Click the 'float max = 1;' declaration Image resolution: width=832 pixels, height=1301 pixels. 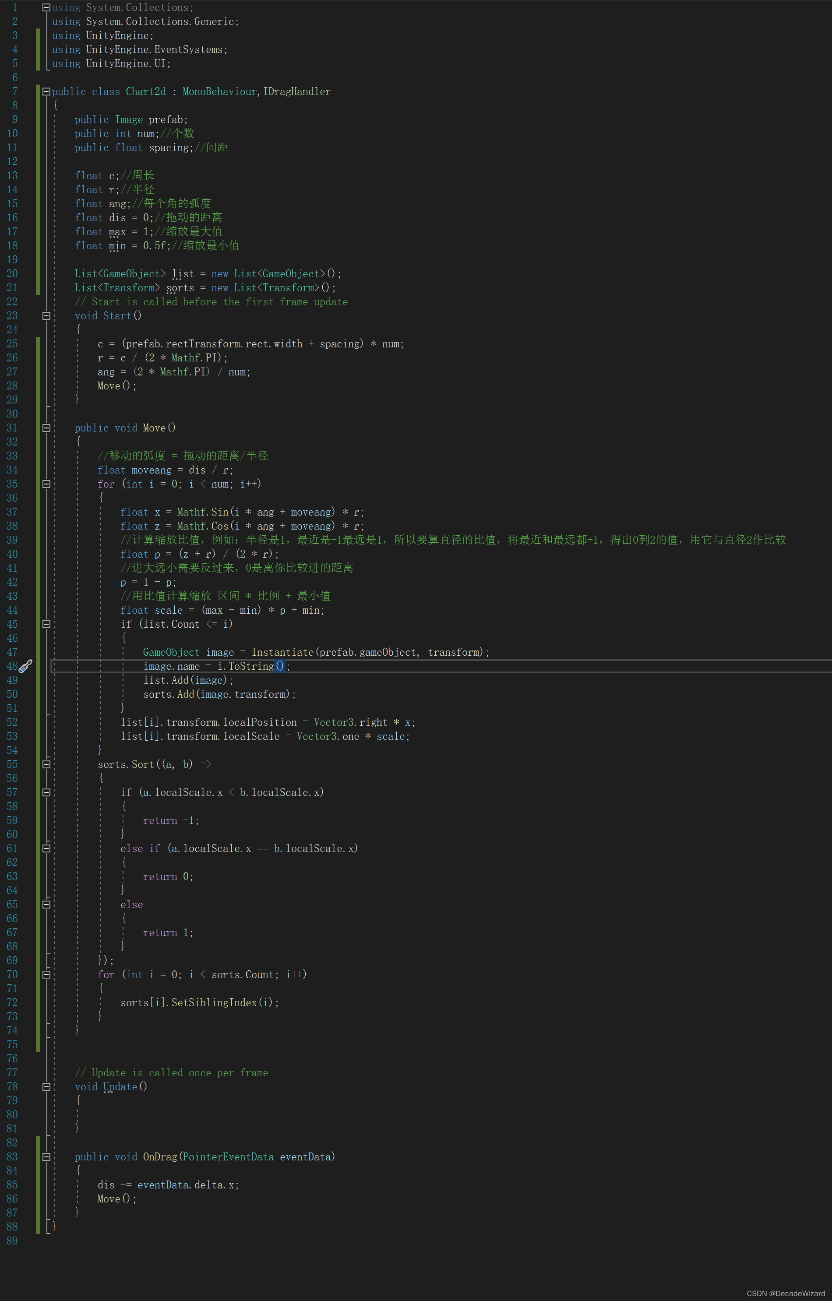coord(114,232)
